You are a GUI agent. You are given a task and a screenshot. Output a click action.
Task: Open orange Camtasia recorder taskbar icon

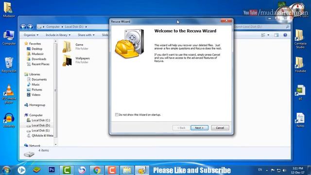(112, 170)
